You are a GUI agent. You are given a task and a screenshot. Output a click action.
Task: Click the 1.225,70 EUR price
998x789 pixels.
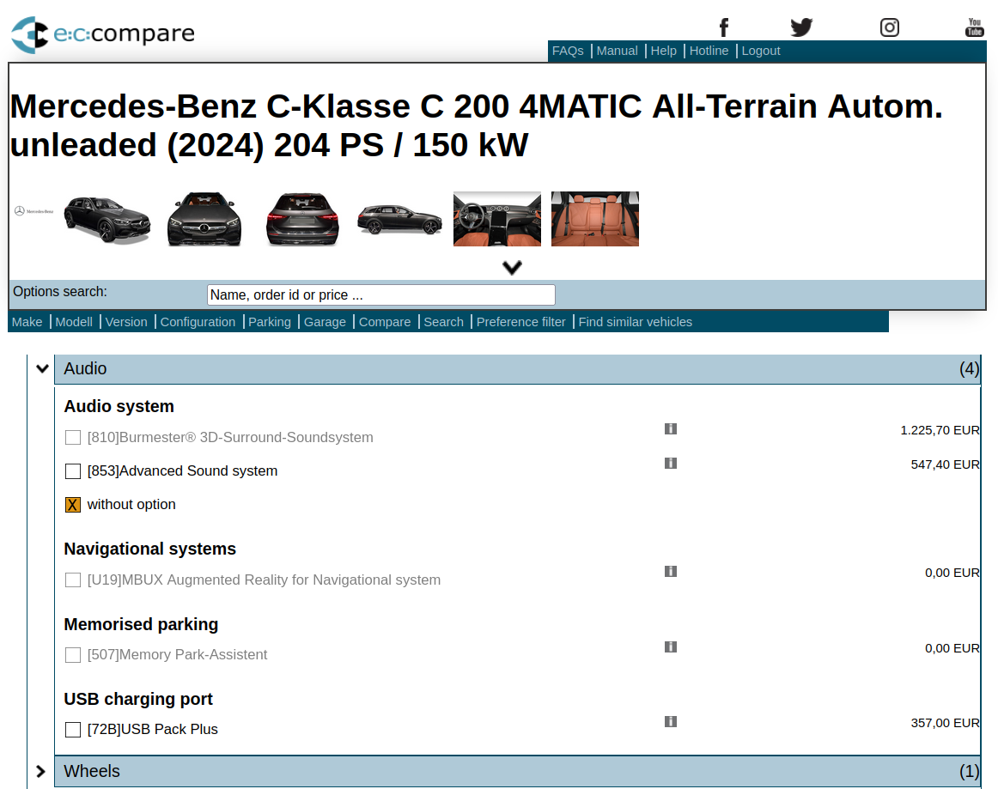coord(940,430)
